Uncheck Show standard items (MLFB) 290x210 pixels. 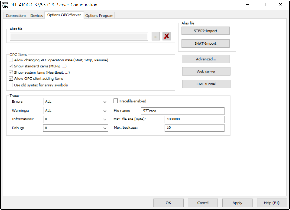point(11,66)
